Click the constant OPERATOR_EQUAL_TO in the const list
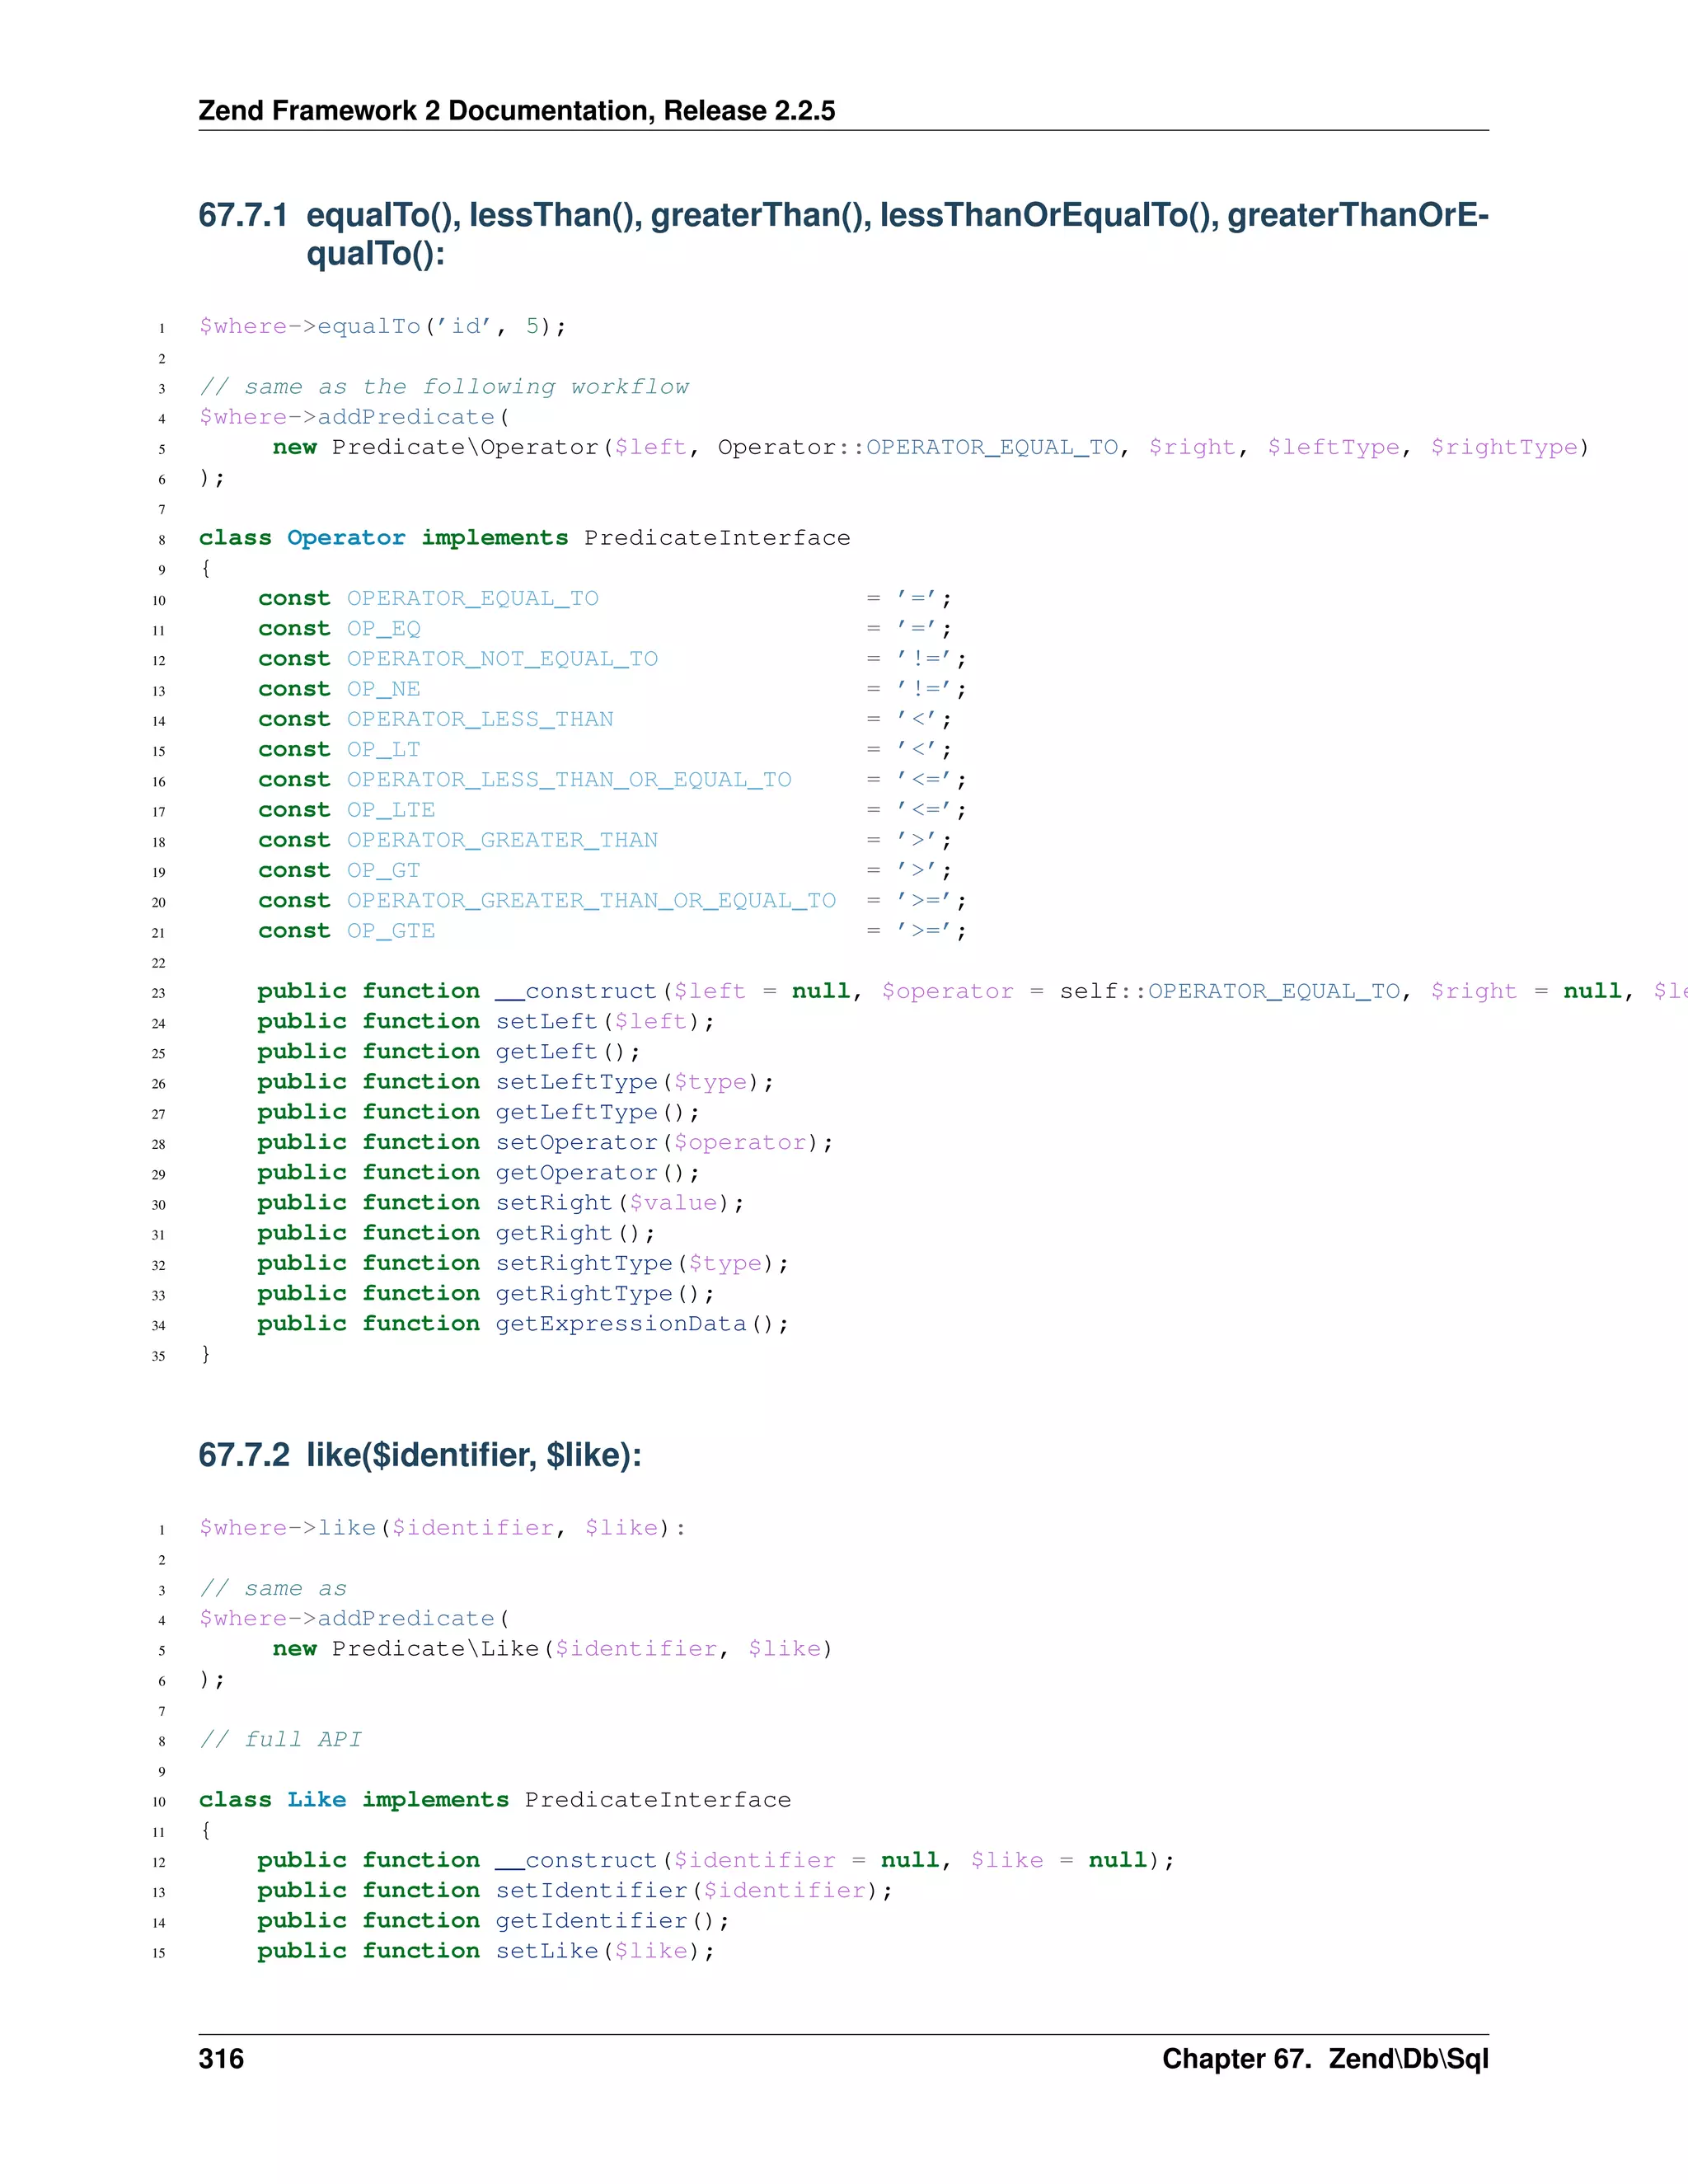The height and width of the screenshot is (2184, 1688). point(472,599)
